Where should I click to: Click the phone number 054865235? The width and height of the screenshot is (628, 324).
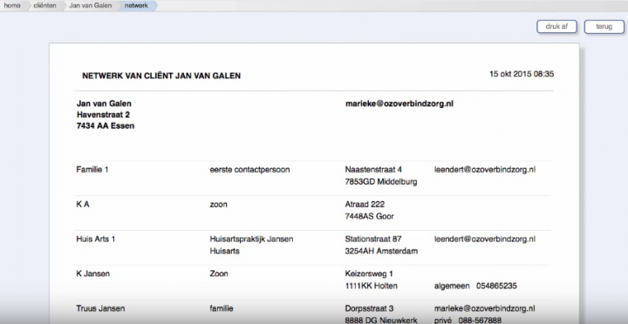496,286
